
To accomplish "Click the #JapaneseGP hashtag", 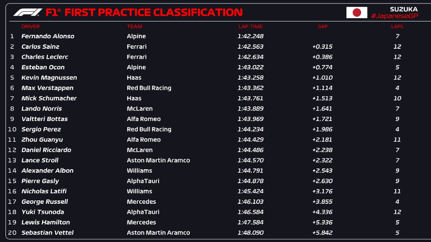I will point(394,16).
